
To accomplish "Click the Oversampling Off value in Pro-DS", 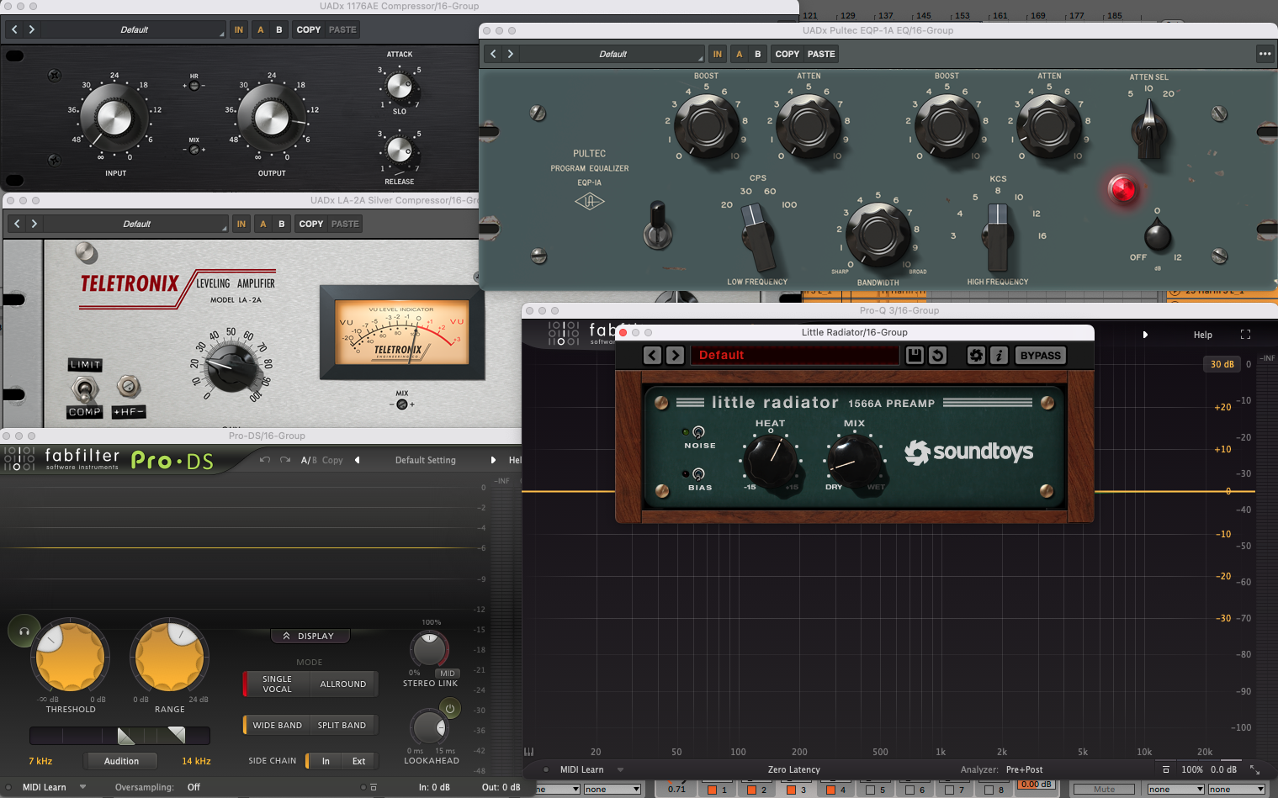I will tap(194, 787).
